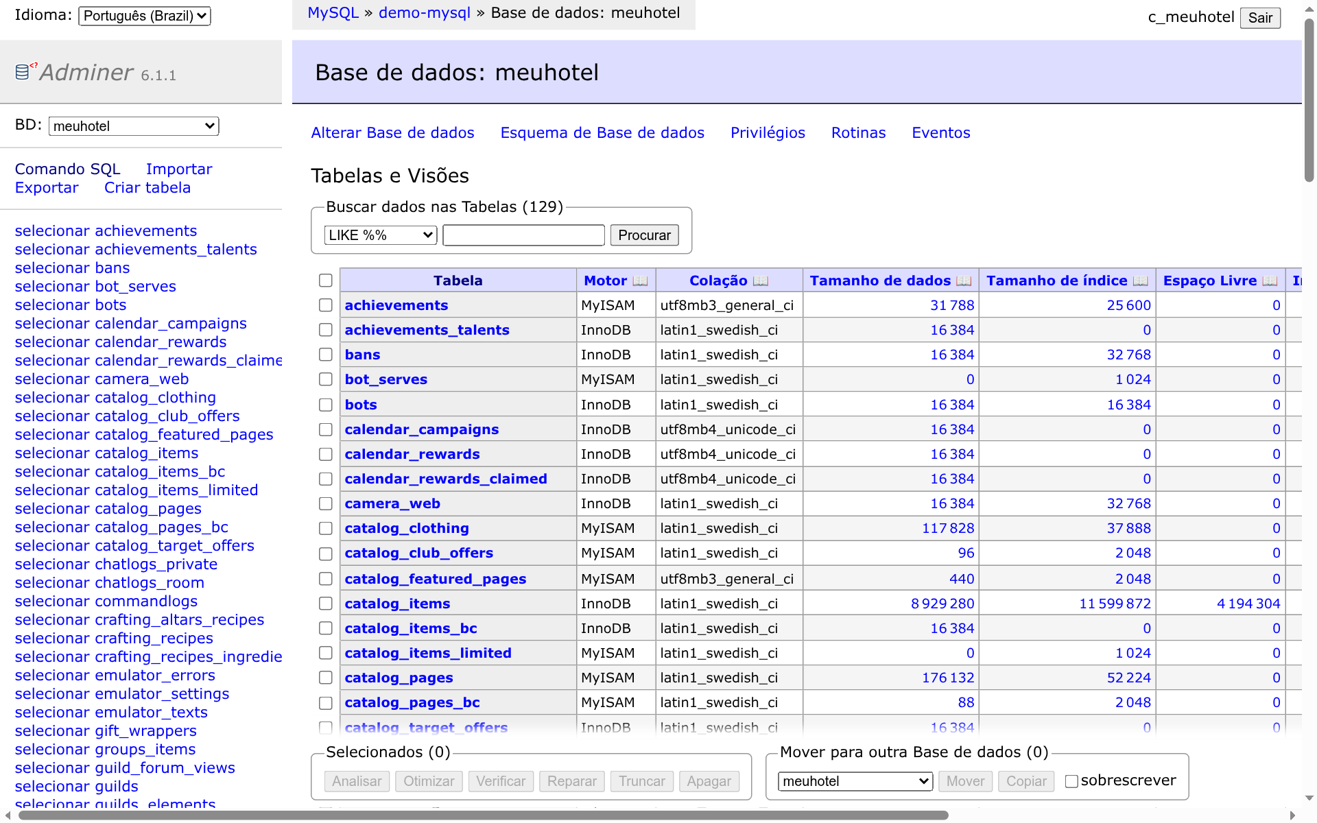
Task: Open the calendar_campaigns table link
Action: pos(421,429)
